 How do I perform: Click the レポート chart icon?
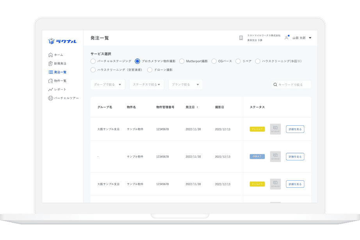(50, 89)
